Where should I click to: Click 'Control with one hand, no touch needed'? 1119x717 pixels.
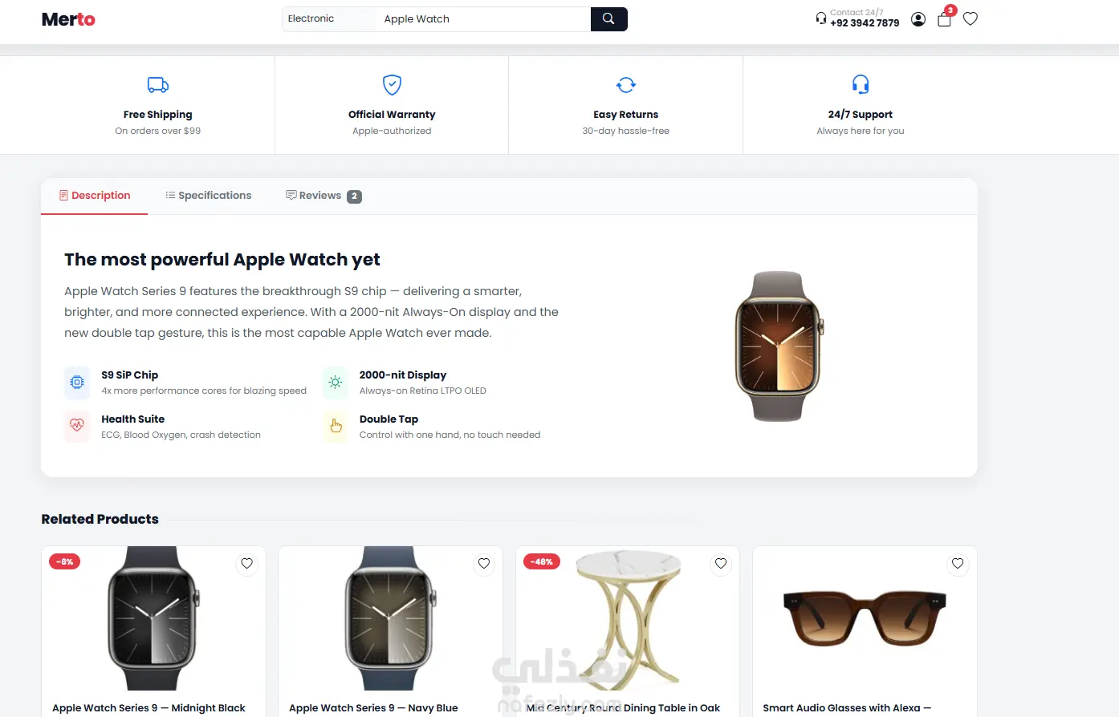coord(450,435)
